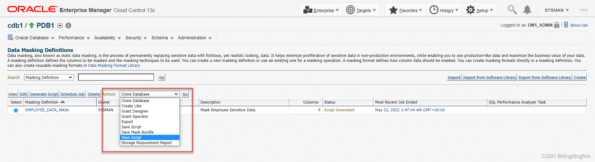This screenshot has height=162, width=595.
Task: Click the Create button
Action: [580, 78]
